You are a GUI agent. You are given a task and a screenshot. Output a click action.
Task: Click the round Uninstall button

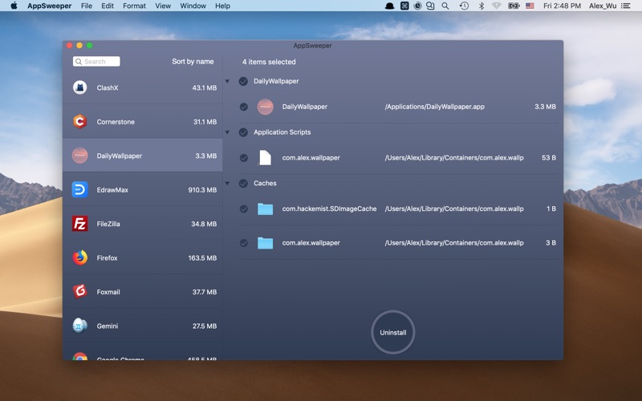pos(393,332)
